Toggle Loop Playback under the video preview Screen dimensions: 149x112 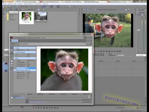[98, 51]
